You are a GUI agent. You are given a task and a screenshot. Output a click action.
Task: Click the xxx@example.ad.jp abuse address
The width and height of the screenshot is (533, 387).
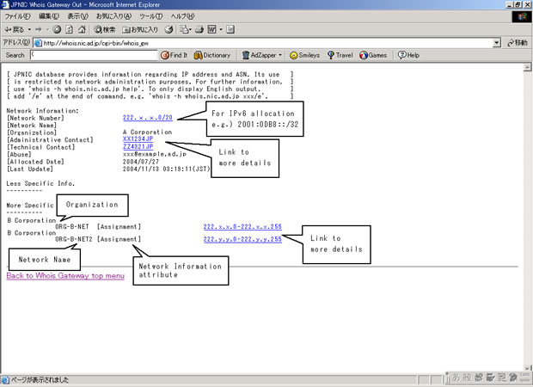pyautogui.click(x=155, y=154)
